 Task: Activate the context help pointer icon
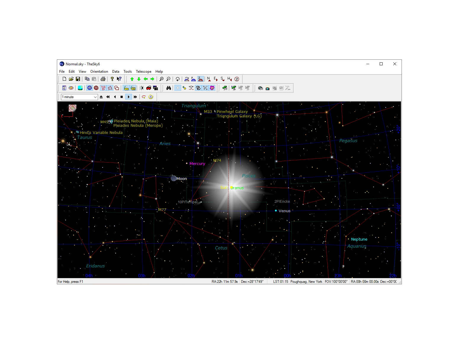pyautogui.click(x=119, y=79)
